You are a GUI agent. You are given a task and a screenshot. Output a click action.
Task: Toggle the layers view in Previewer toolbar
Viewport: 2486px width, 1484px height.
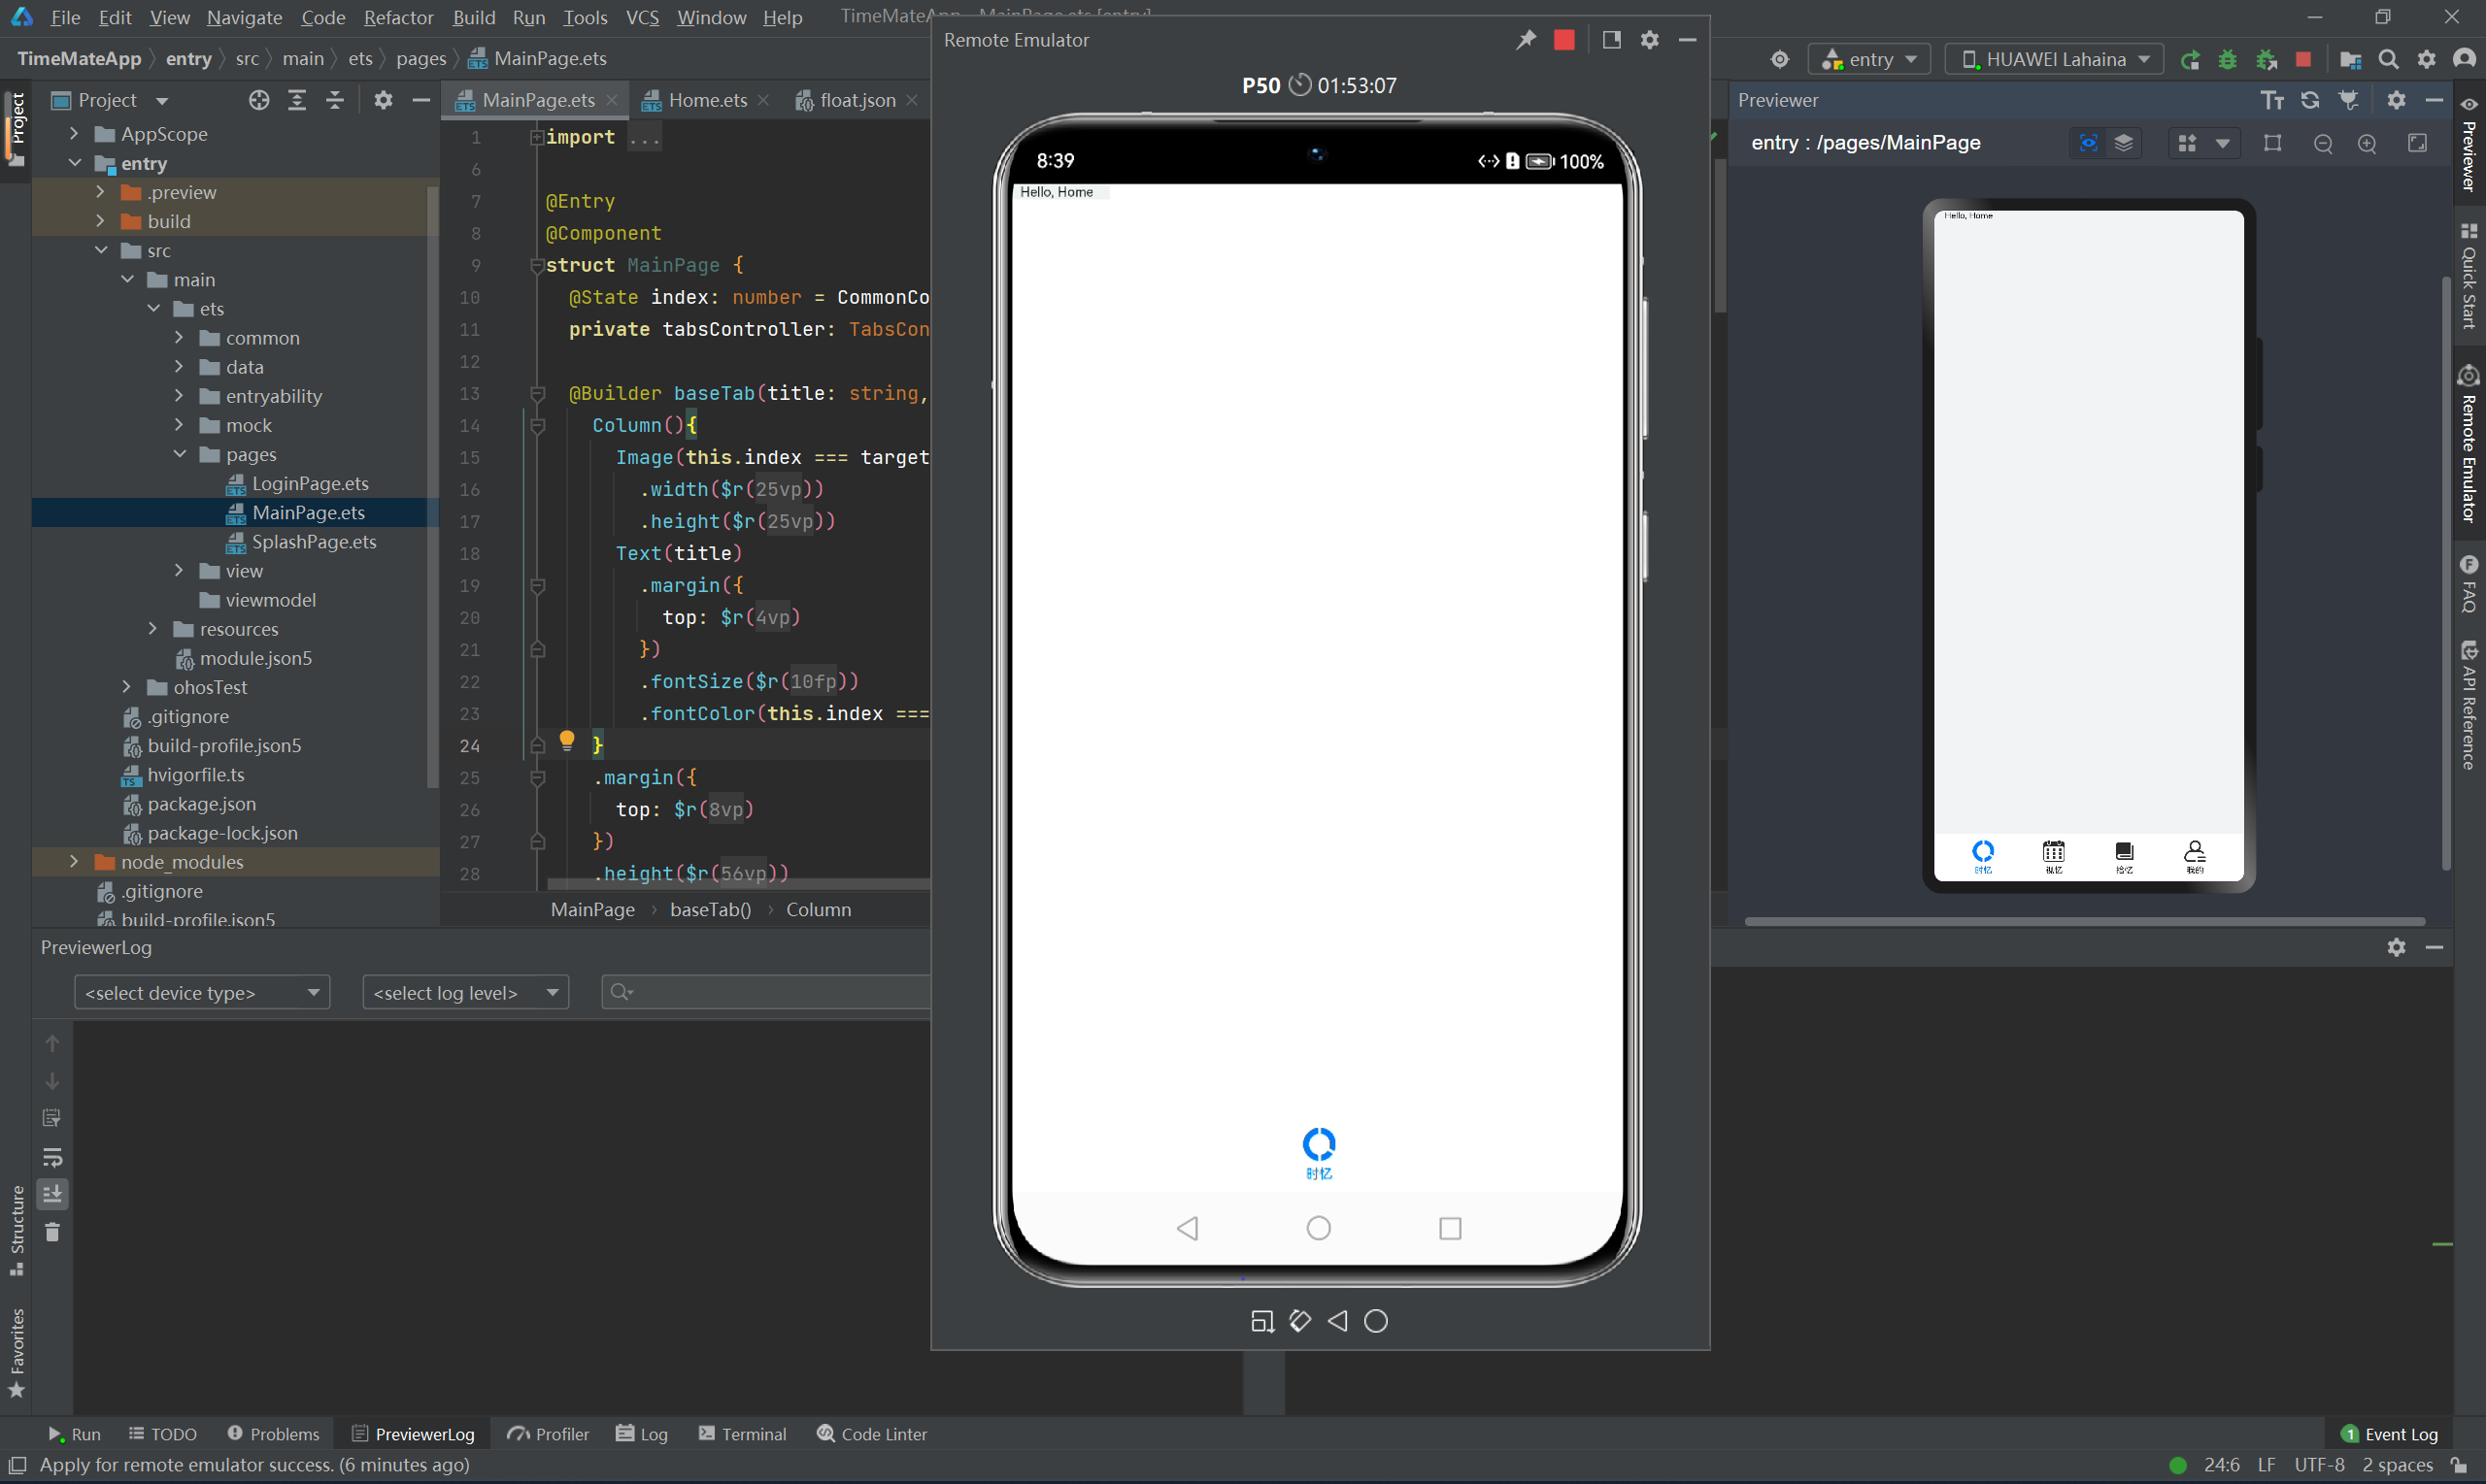(2123, 143)
